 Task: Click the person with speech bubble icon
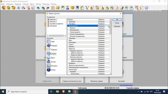[x=28, y=8]
